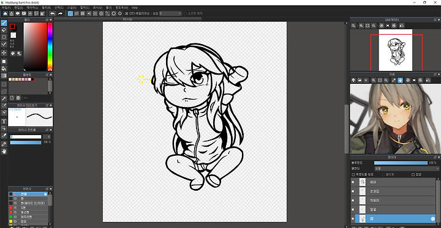441x228 pixels.
Task: Hide the selected bottom layer via visibility dot
Action: pos(353,219)
